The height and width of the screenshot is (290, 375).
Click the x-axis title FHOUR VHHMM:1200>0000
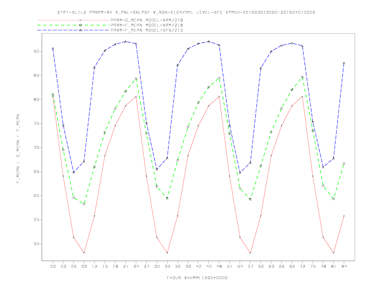pyautogui.click(x=197, y=278)
